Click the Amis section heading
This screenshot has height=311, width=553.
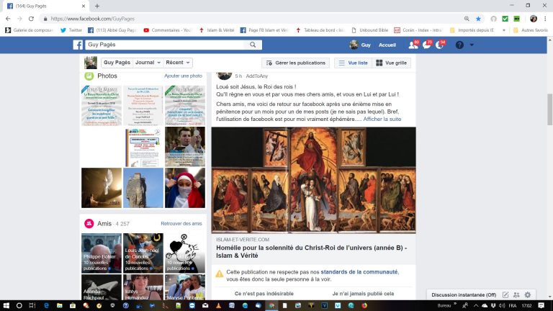point(104,224)
